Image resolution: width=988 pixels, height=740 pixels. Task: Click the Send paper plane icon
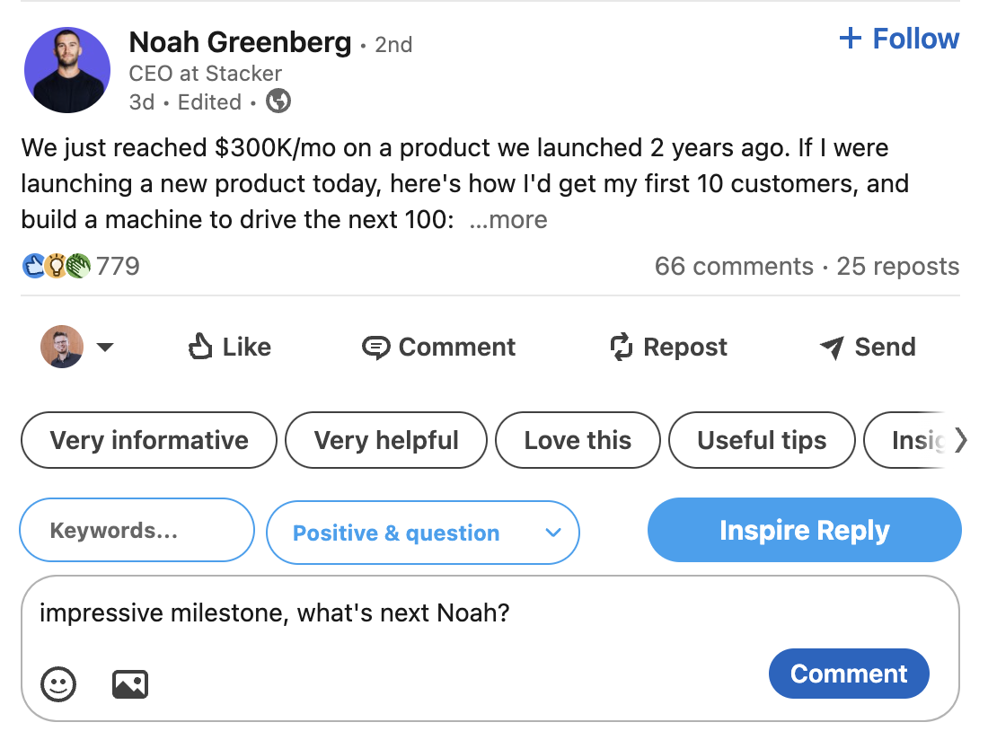(831, 347)
